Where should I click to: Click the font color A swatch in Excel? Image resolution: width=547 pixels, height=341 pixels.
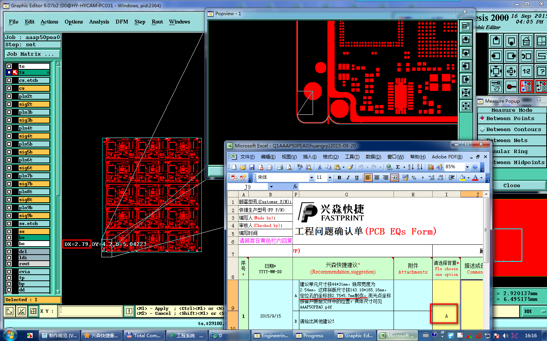pyautogui.click(x=475, y=177)
